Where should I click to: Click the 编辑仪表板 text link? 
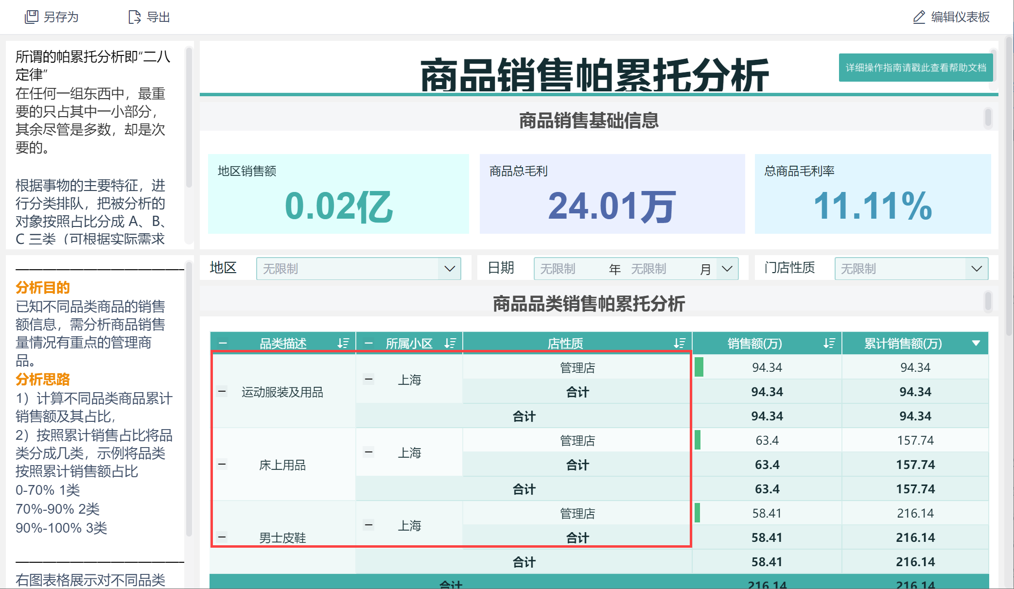click(960, 17)
